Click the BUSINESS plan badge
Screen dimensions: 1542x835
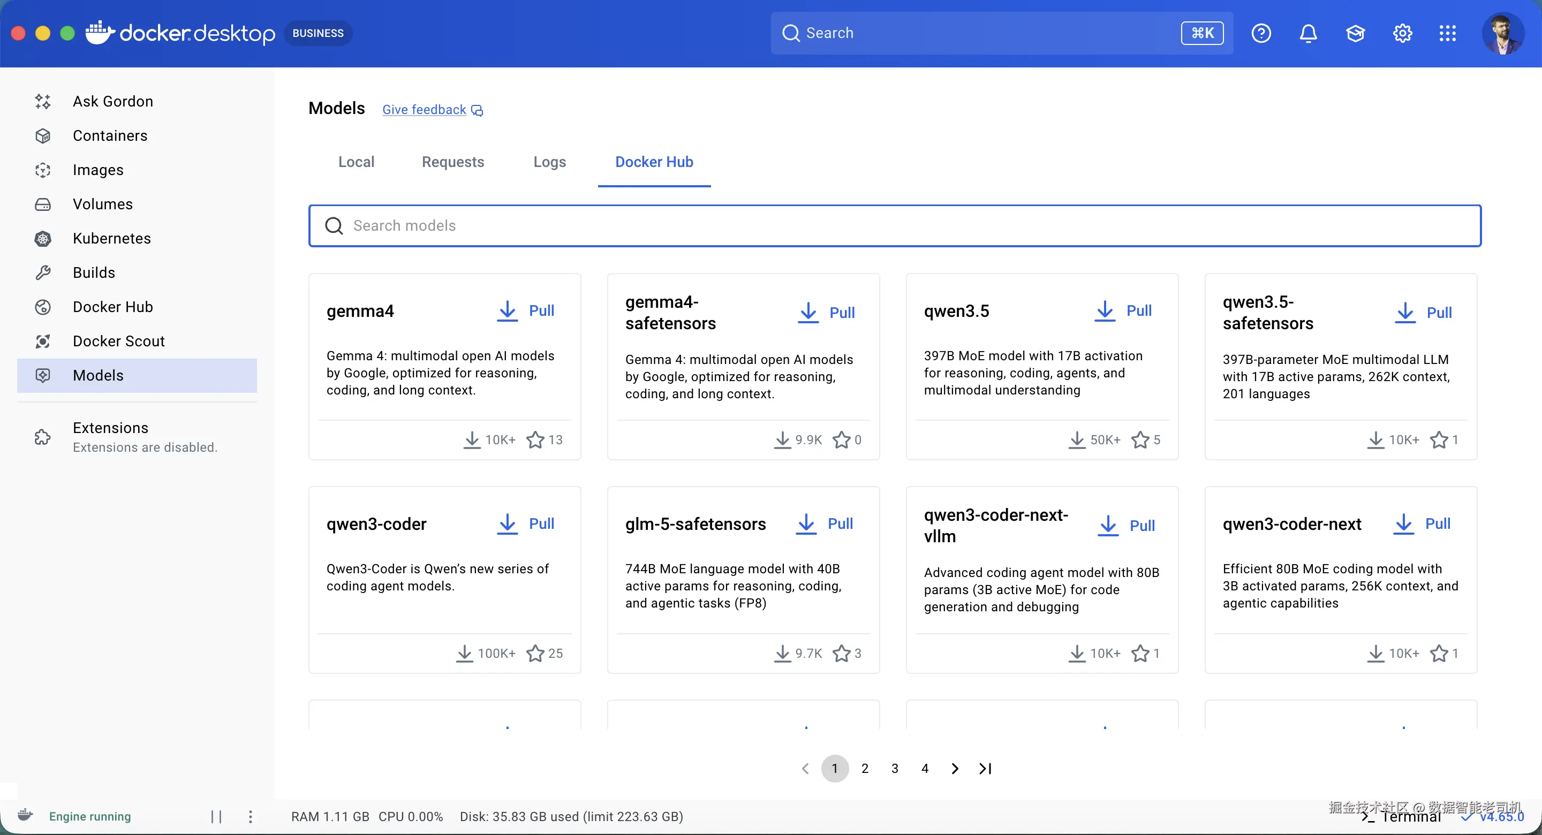318,33
